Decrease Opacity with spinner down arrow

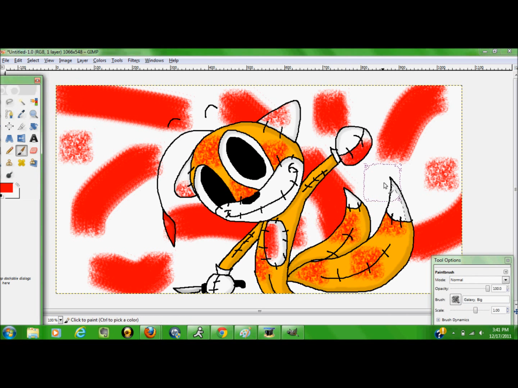pyautogui.click(x=508, y=290)
